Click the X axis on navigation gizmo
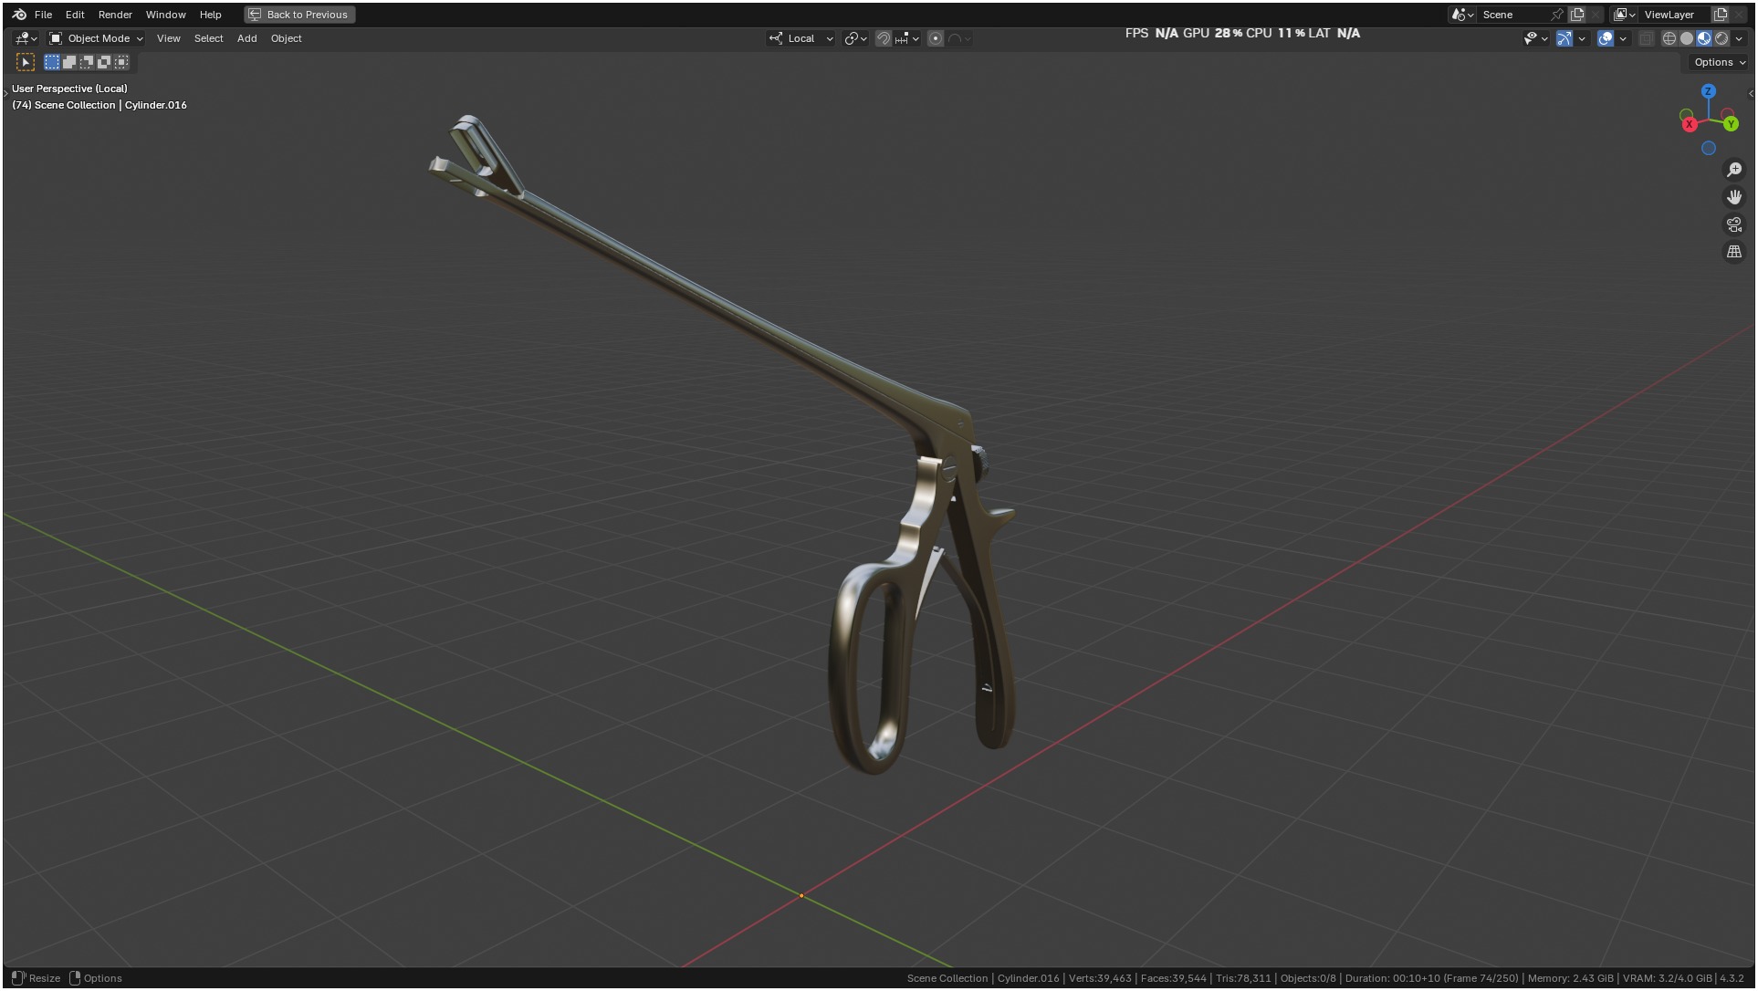This screenshot has height=991, width=1758. click(x=1690, y=124)
